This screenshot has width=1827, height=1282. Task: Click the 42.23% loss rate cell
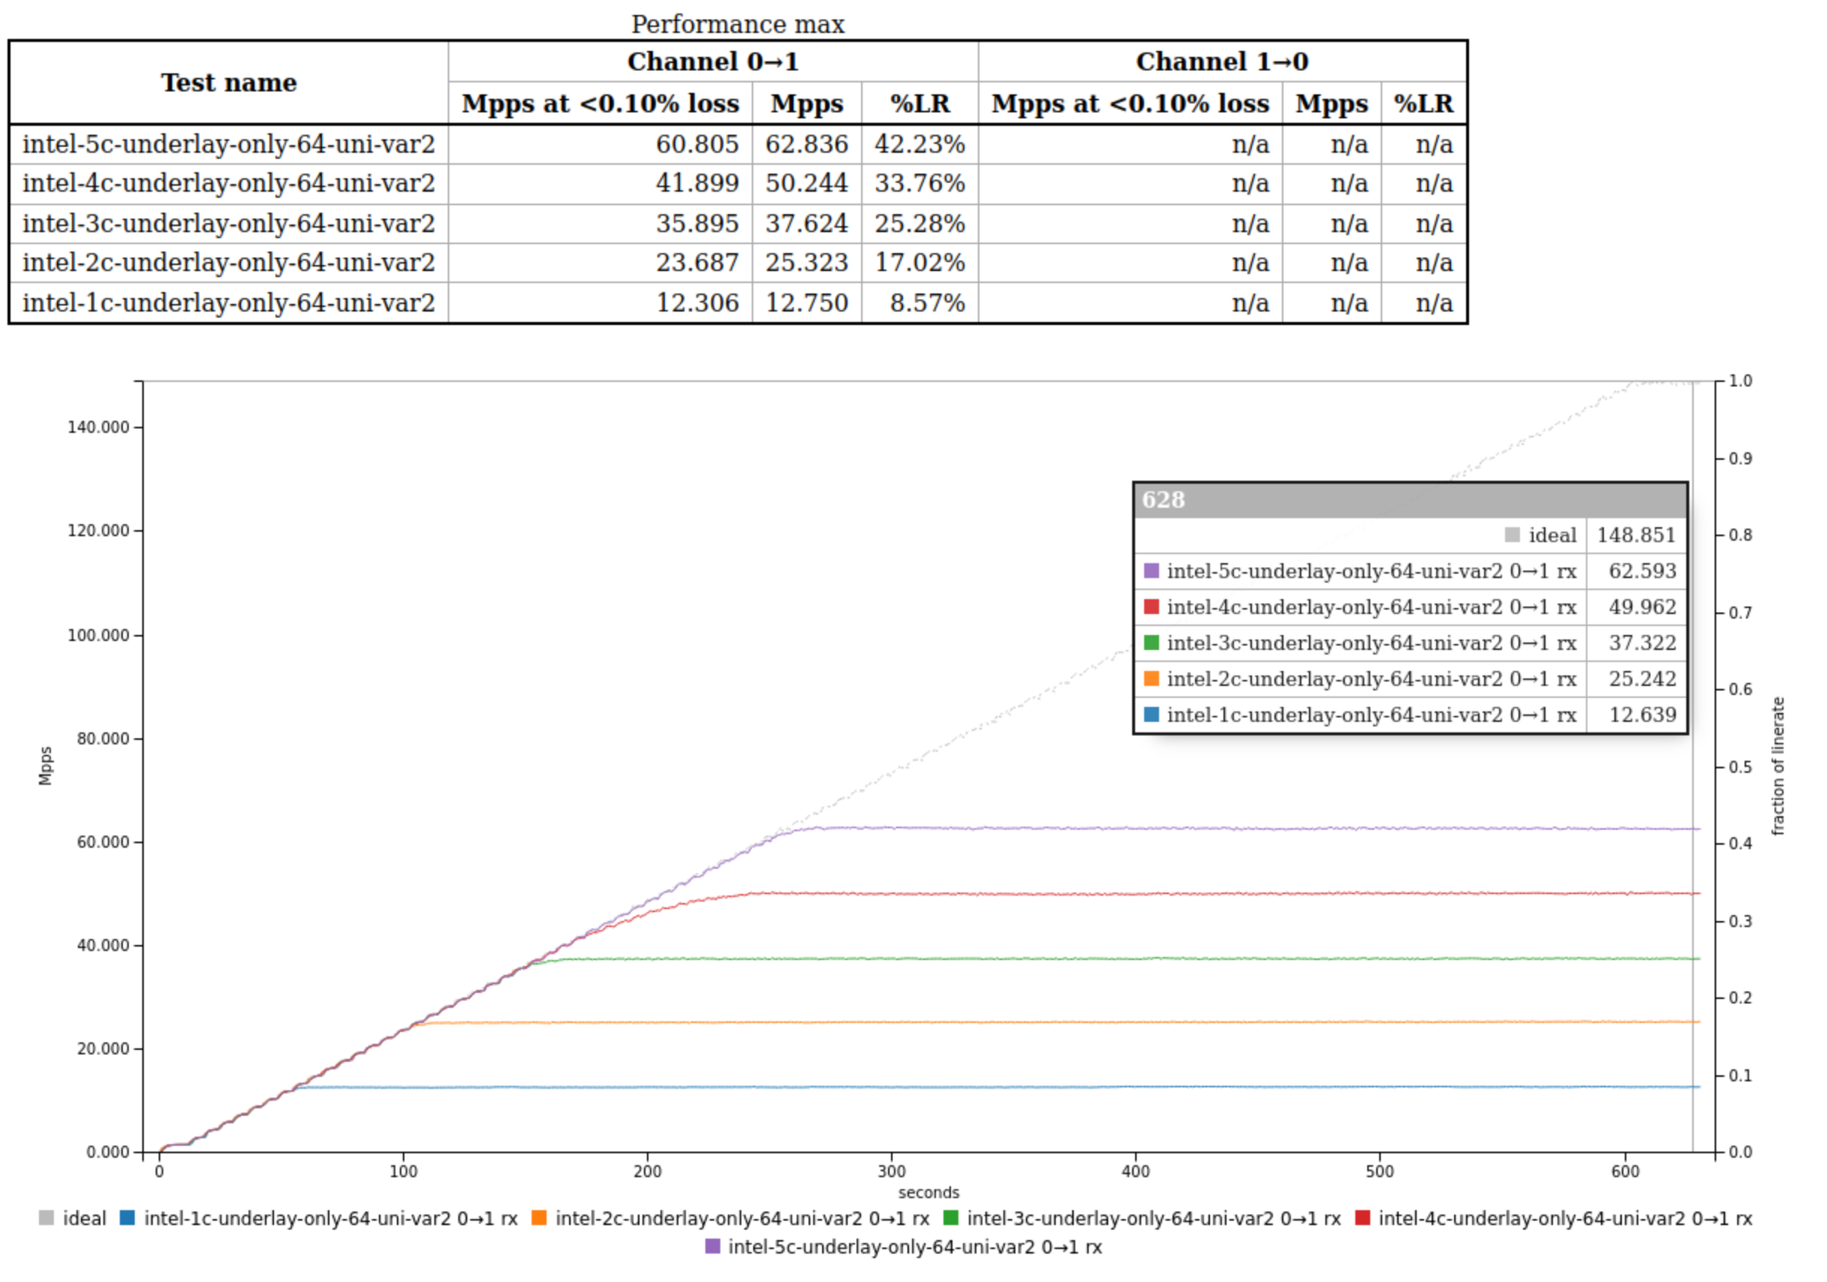pos(920,144)
